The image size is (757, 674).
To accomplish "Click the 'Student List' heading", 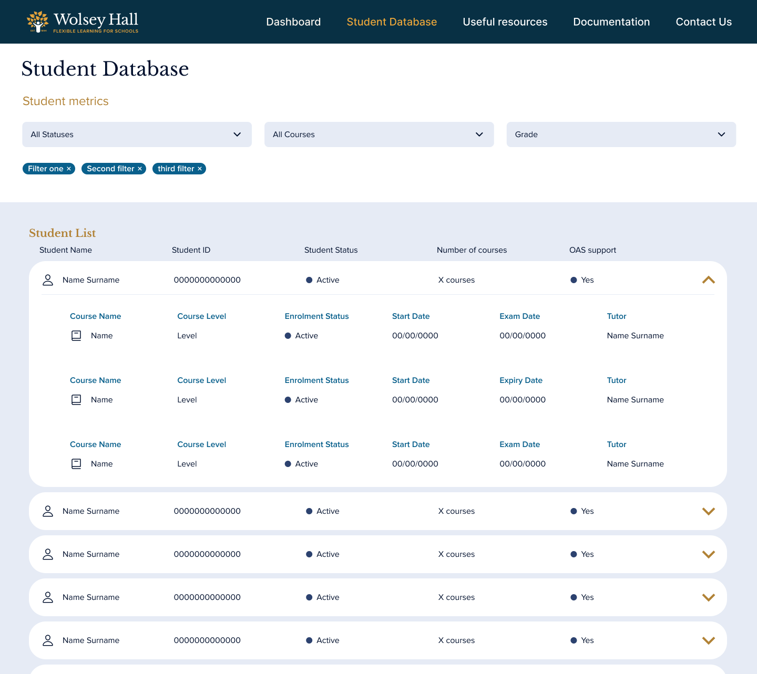I will tap(63, 233).
